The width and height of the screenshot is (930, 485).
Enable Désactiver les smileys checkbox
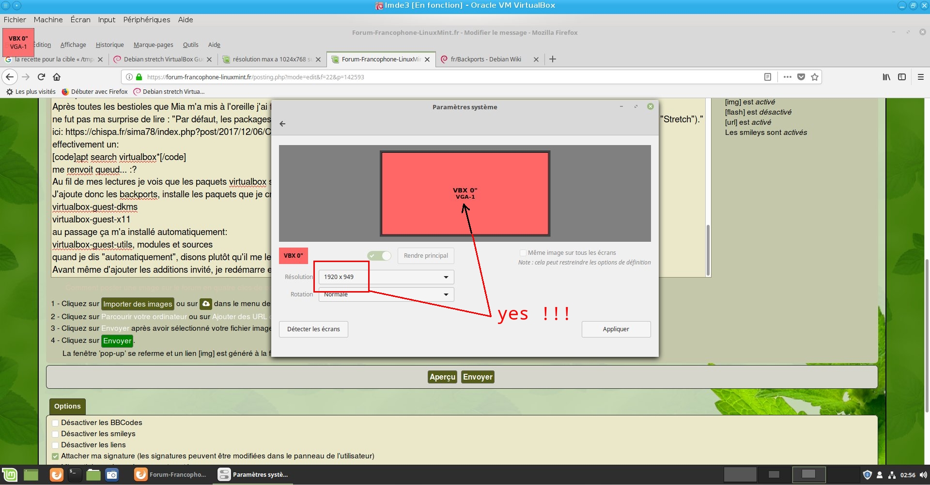[55, 434]
